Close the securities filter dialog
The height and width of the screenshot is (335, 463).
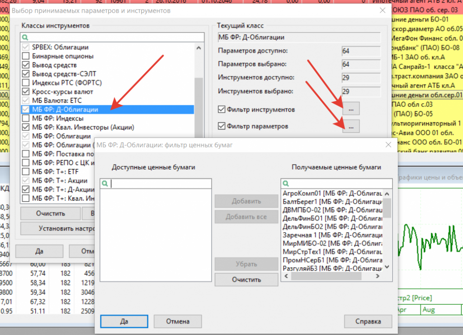[x=387, y=145]
